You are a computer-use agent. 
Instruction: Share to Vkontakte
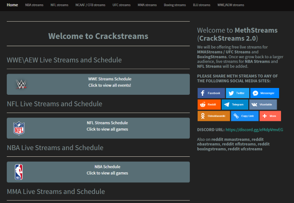[263, 104]
